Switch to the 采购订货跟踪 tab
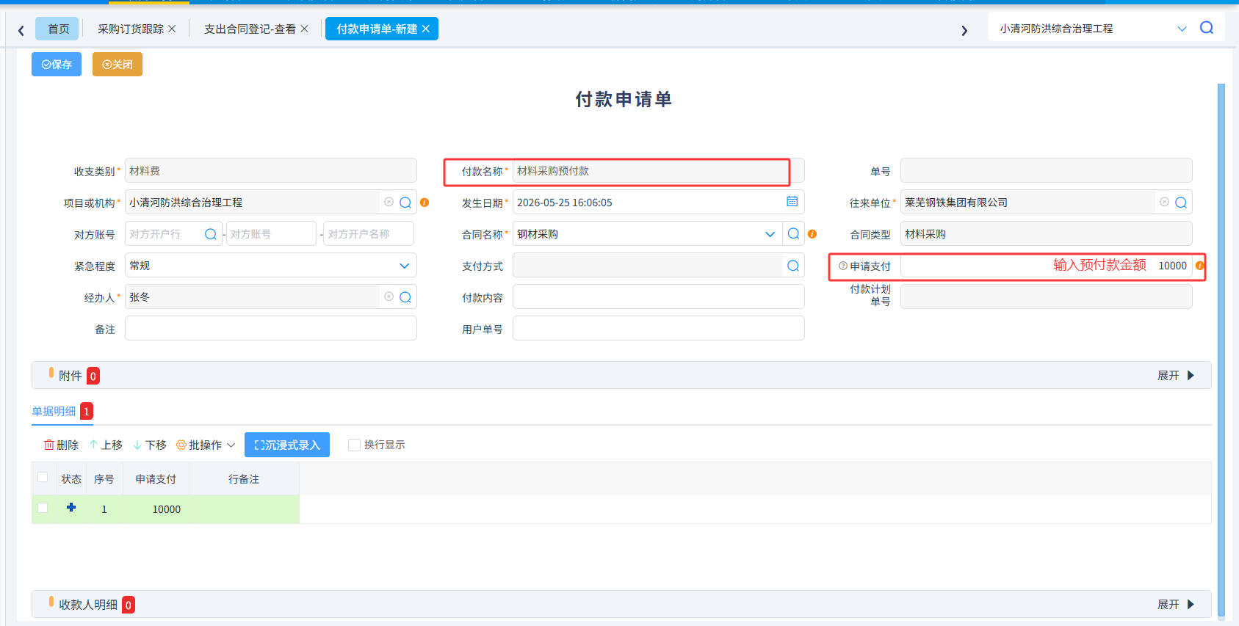Image resolution: width=1239 pixels, height=626 pixels. point(131,29)
